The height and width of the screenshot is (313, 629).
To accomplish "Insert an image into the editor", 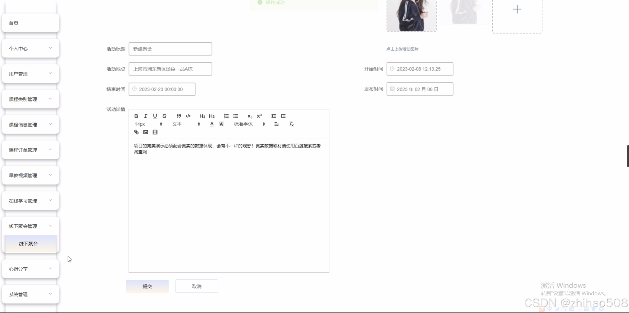I will point(146,132).
